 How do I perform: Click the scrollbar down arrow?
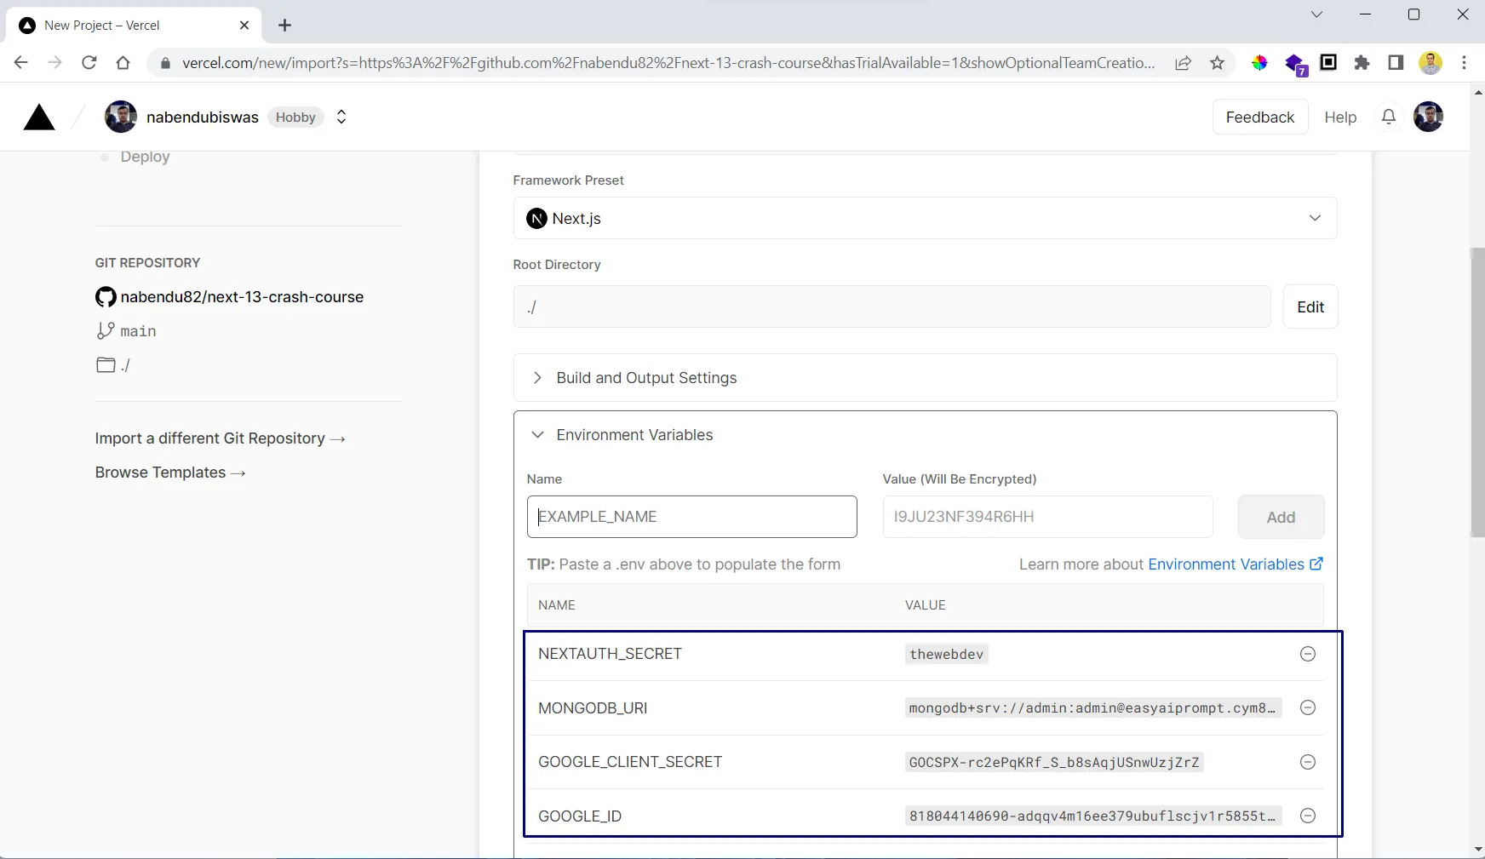point(1477,850)
